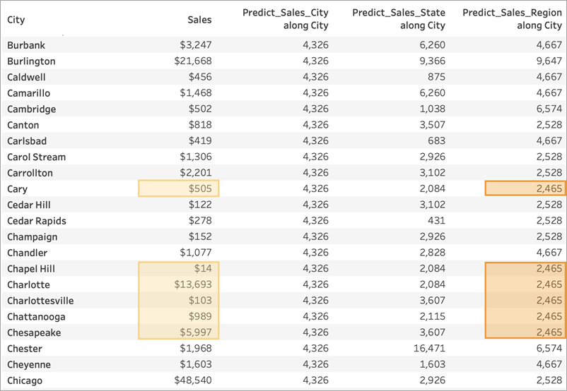Click the 431 state prediction value
The height and width of the screenshot is (391, 567).
(x=436, y=221)
